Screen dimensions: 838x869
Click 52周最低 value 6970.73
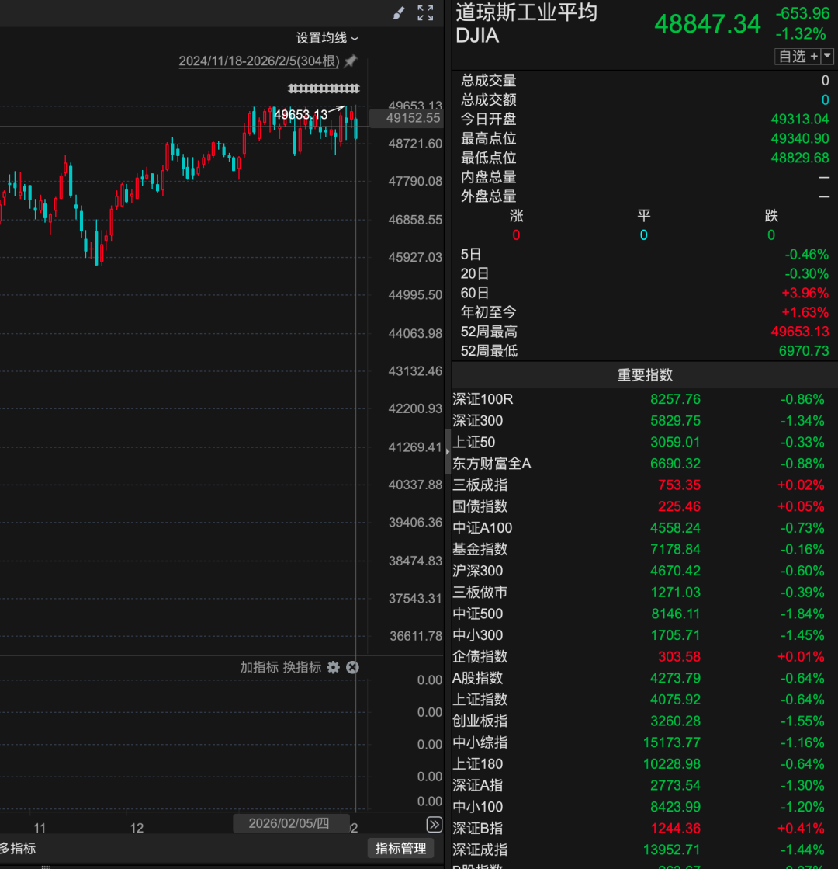pyautogui.click(x=804, y=351)
